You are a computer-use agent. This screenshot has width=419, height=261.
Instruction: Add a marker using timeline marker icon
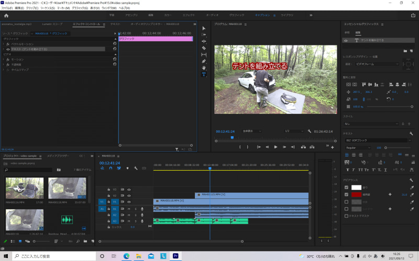pos(127,168)
